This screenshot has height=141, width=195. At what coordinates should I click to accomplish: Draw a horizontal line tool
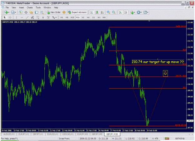(x=22, y=17)
